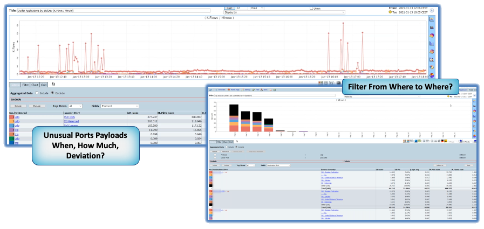484x229 pixels.
Task: Open Display by dropdown in back window
Action: [x=284, y=12]
